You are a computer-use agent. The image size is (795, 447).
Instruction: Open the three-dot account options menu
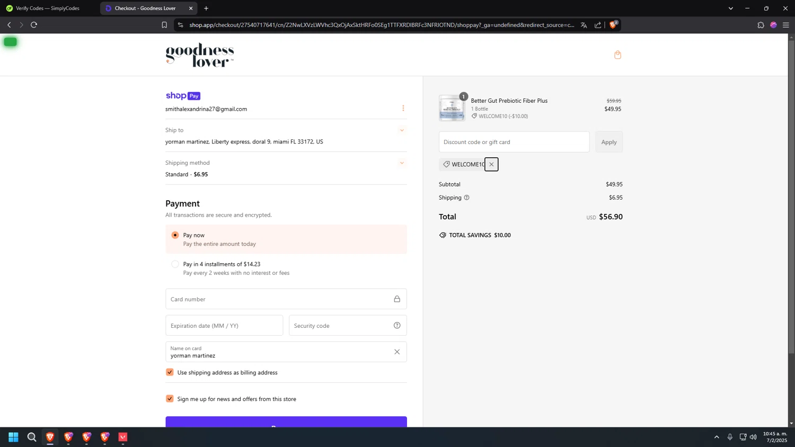tap(403, 108)
